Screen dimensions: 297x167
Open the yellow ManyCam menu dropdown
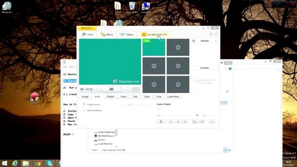coord(87,28)
